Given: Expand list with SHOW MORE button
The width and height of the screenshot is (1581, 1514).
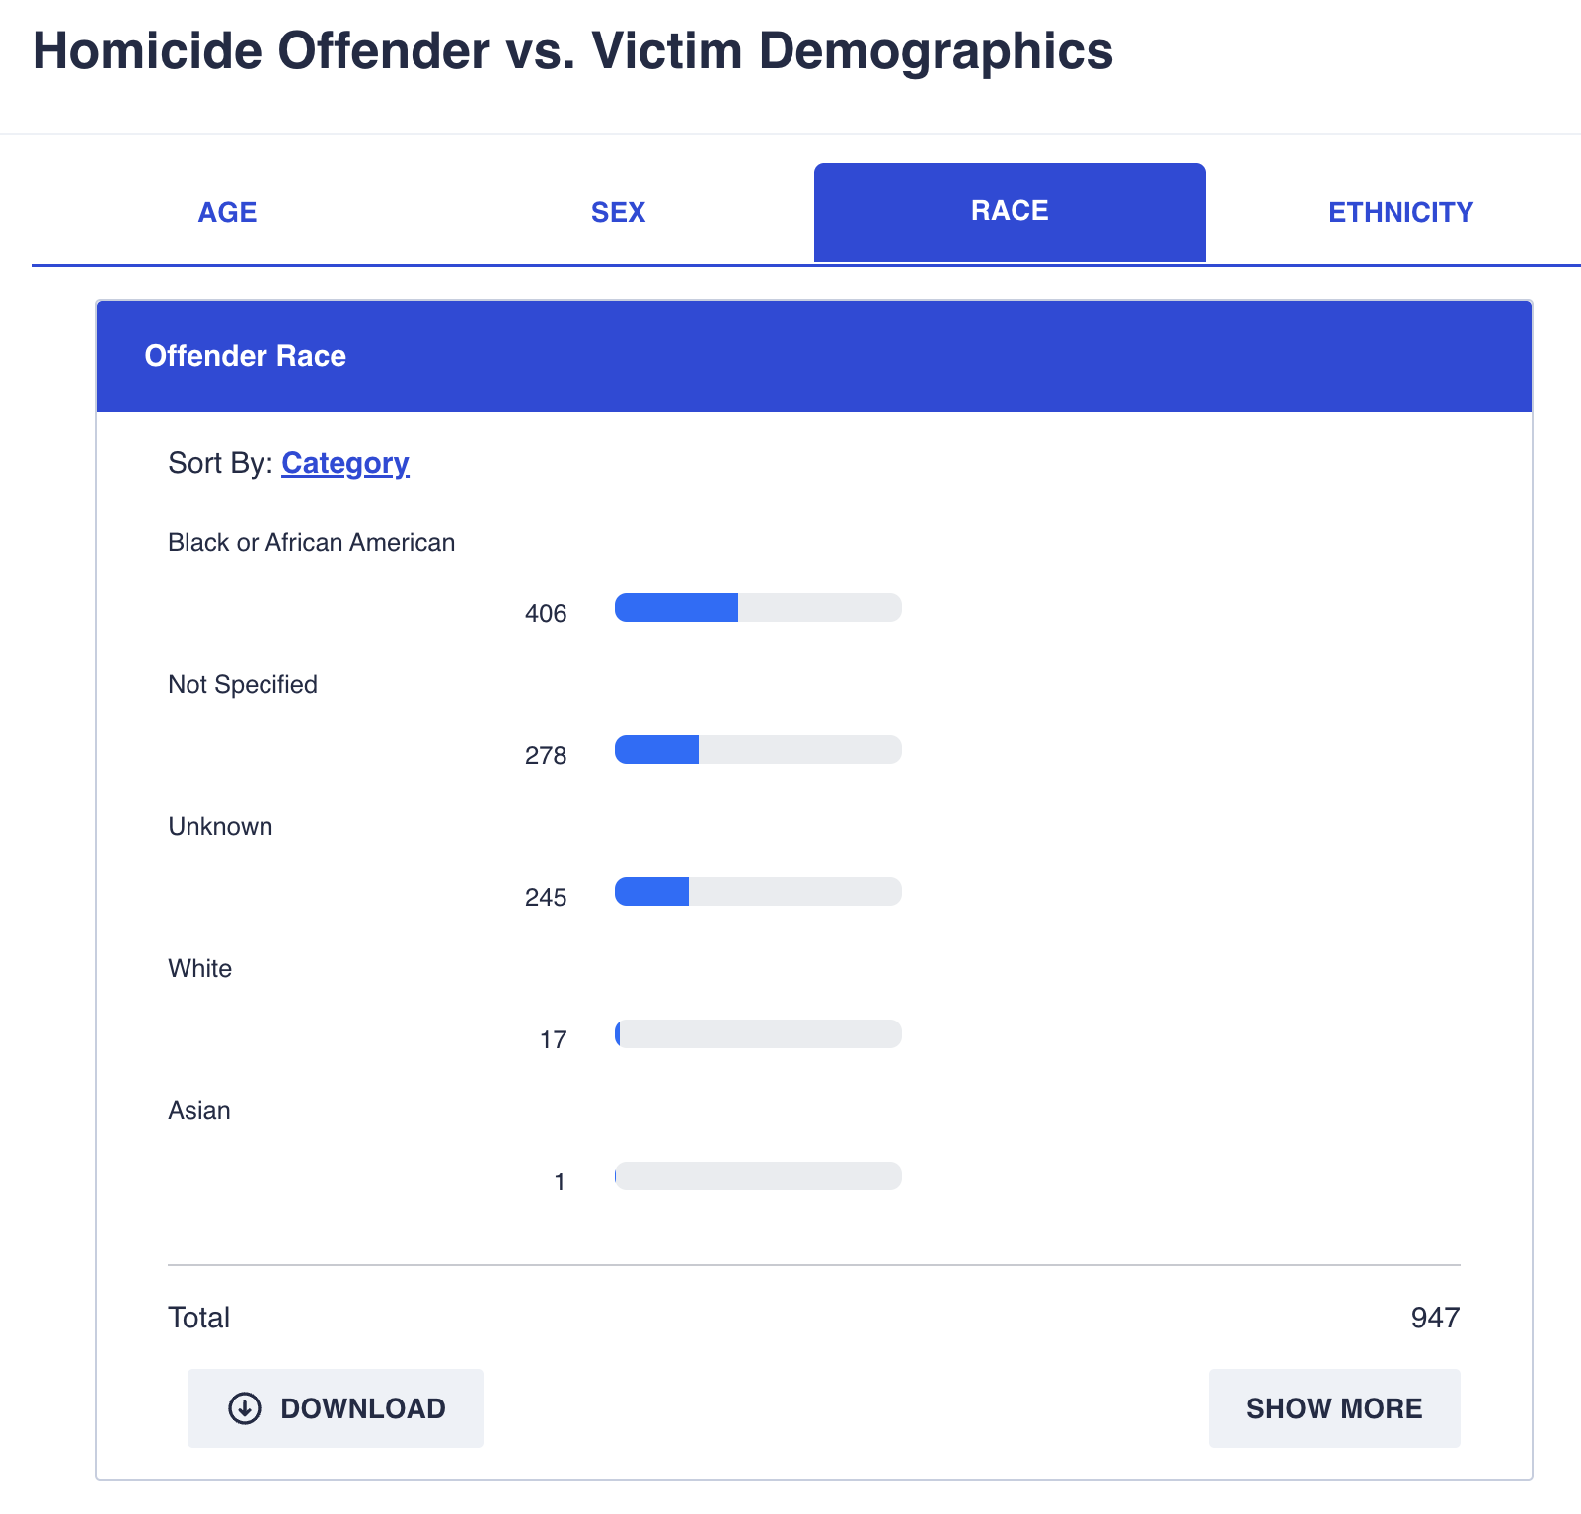Looking at the screenshot, I should 1334,1408.
